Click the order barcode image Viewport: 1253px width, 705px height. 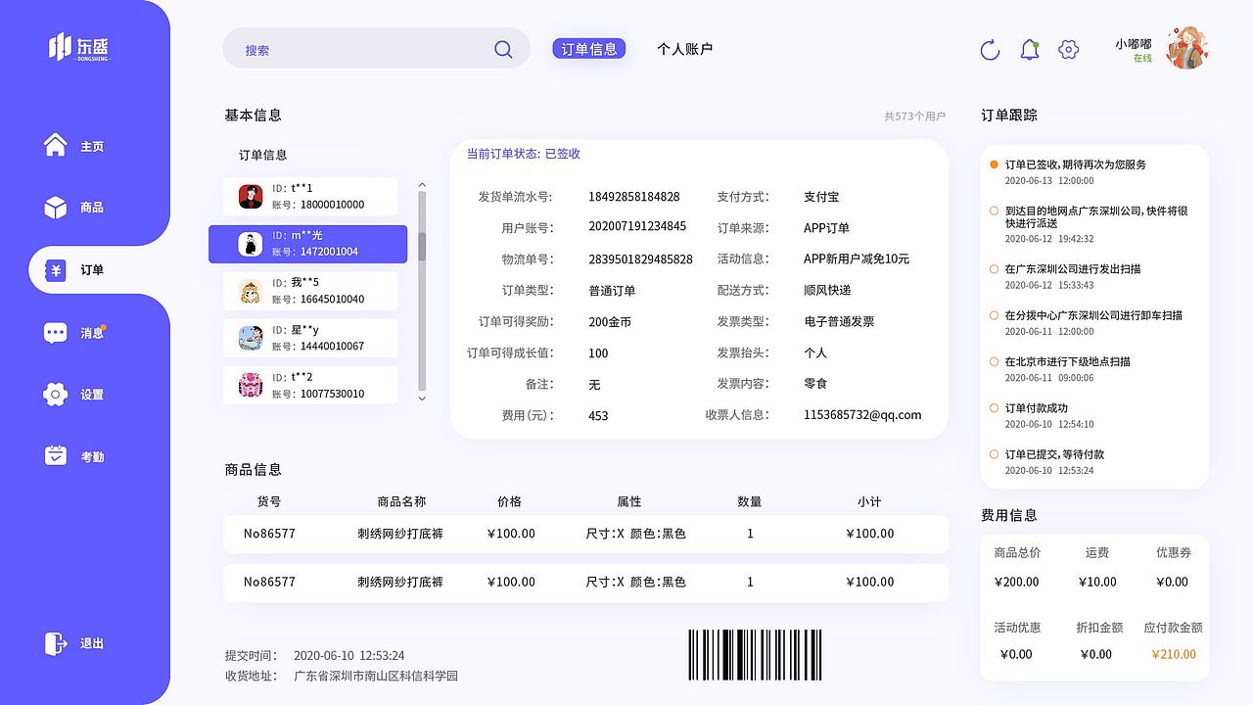pos(755,655)
